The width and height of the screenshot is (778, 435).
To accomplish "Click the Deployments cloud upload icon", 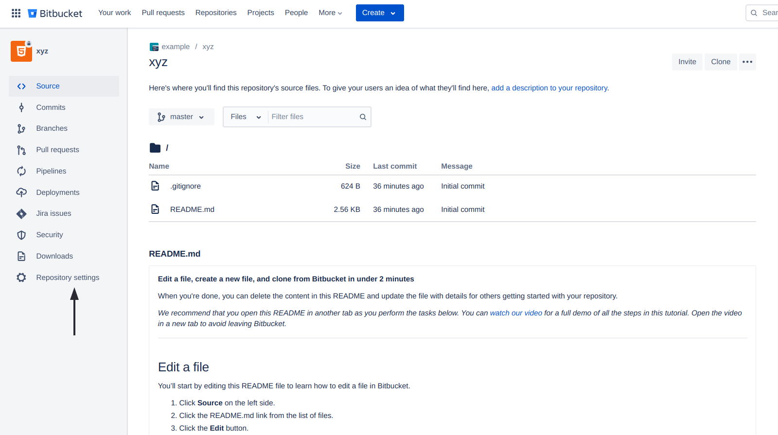I will coord(21,192).
